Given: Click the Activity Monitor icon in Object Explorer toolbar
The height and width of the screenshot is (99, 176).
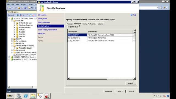Looking at the screenshot, I should (33, 15).
